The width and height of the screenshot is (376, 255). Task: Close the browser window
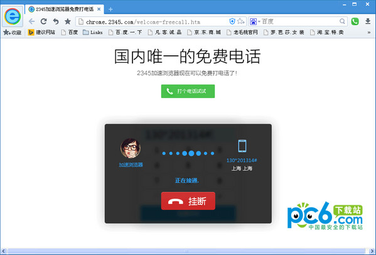367,4
